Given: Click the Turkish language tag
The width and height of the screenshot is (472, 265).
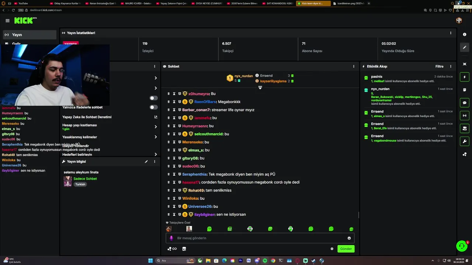Looking at the screenshot, I should pos(80,184).
